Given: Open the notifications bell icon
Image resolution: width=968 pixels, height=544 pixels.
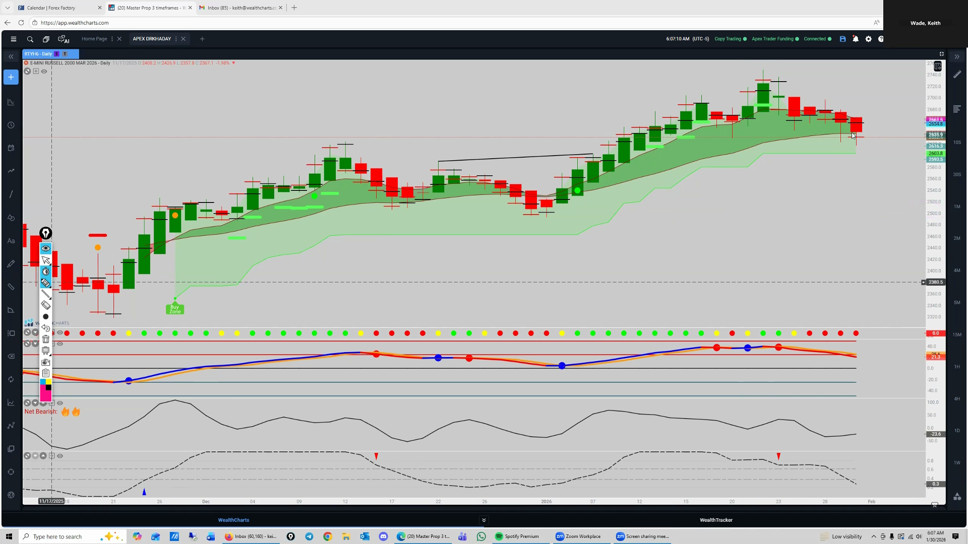Looking at the screenshot, I should 856,39.
